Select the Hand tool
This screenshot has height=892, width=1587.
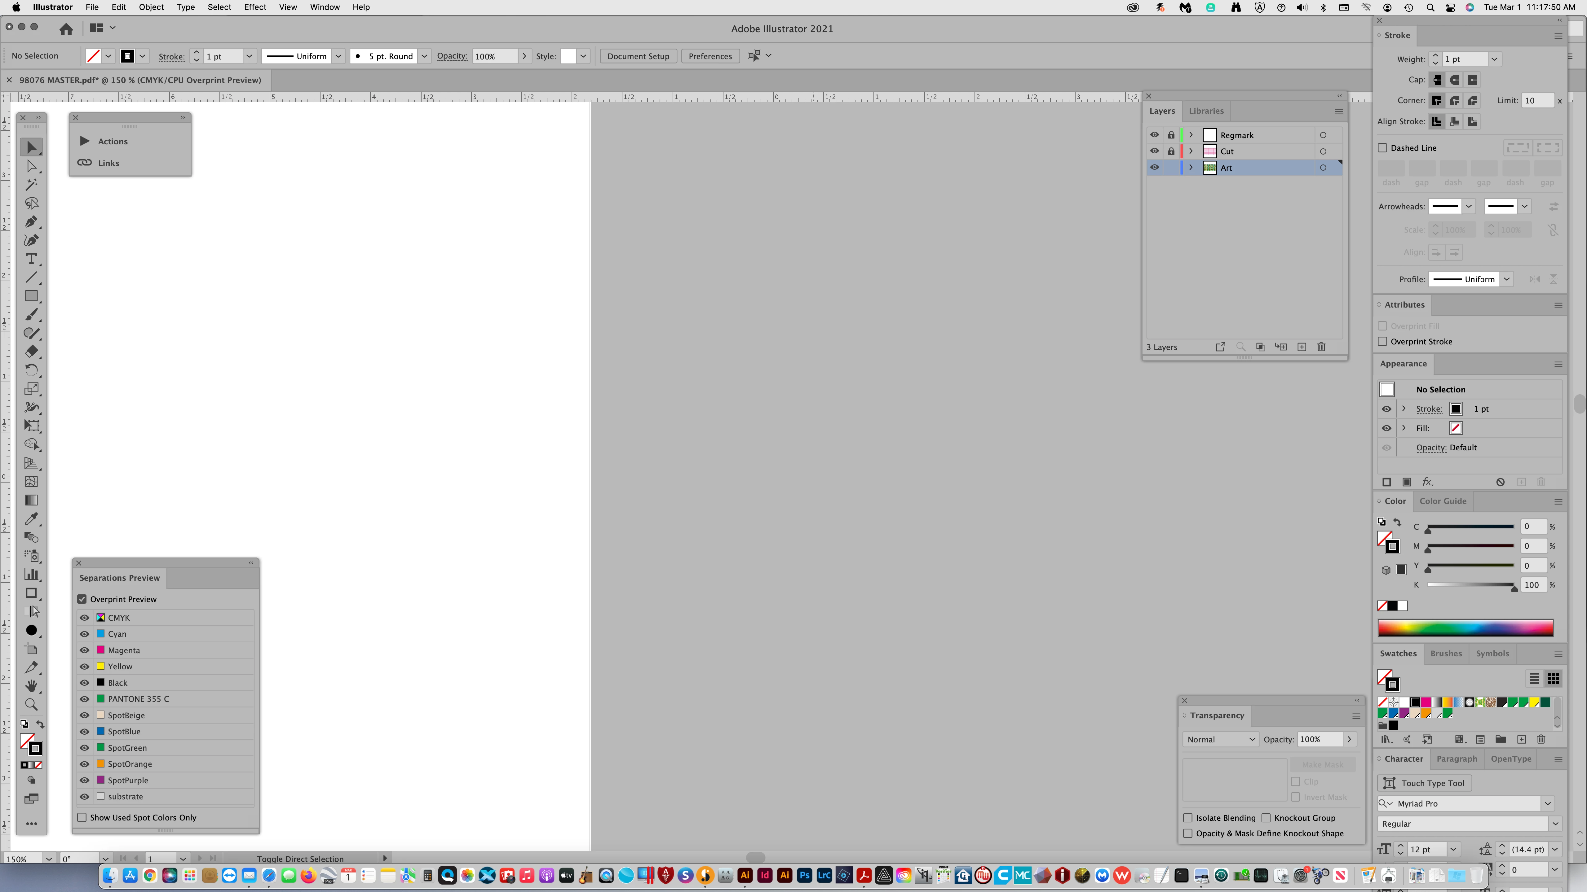[31, 686]
